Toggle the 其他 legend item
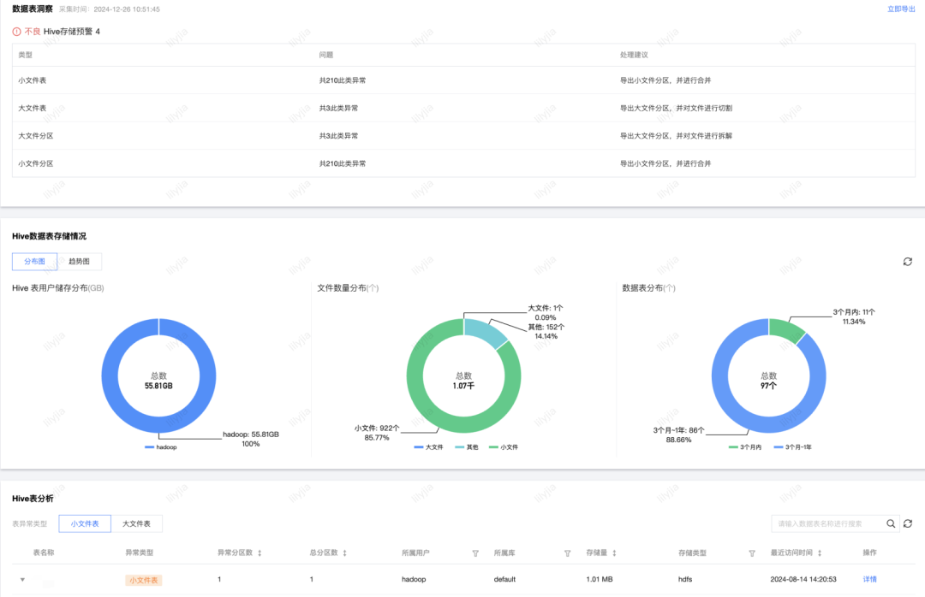This screenshot has width=925, height=597. pos(467,447)
